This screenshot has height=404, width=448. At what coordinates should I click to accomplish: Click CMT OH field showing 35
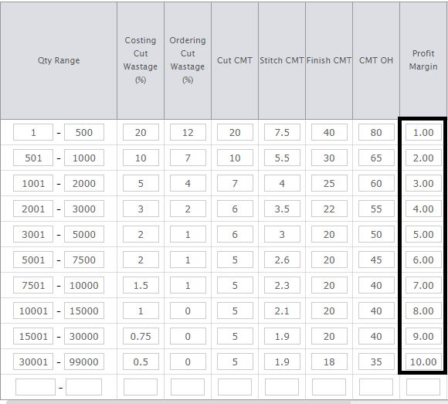377,362
